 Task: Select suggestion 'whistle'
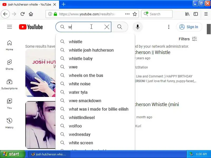point(95,42)
